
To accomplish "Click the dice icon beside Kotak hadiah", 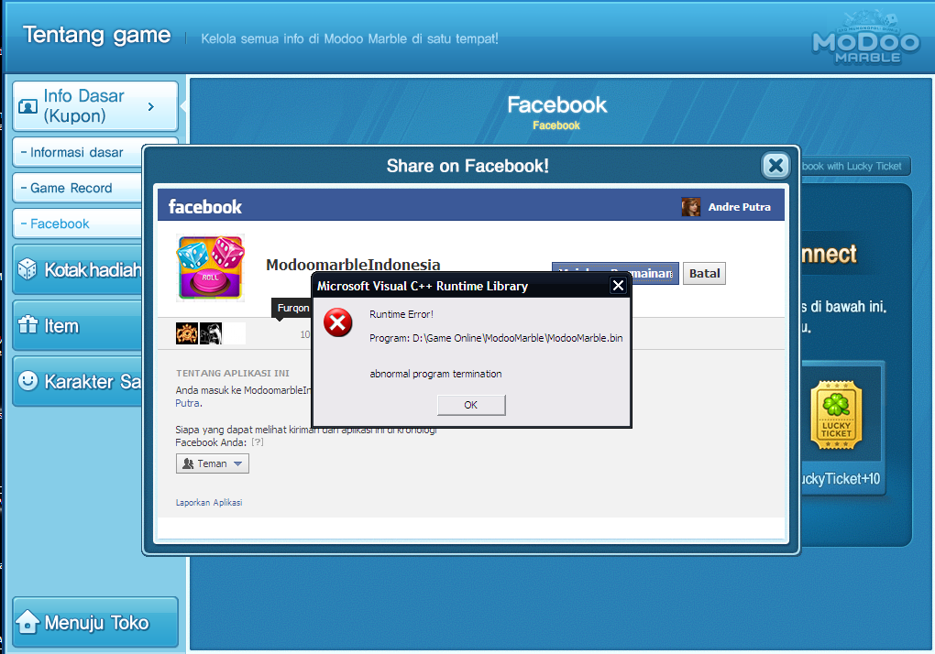I will tap(27, 269).
